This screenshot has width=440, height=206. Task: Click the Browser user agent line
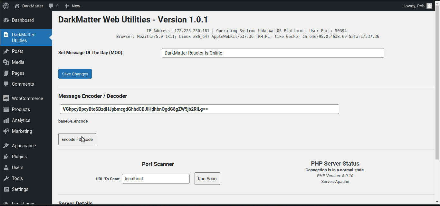click(x=247, y=37)
